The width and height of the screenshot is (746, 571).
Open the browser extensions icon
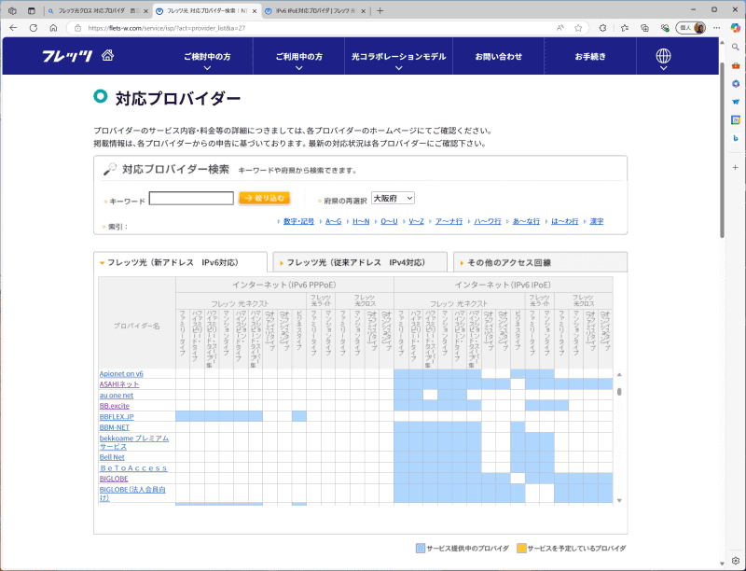[x=602, y=28]
